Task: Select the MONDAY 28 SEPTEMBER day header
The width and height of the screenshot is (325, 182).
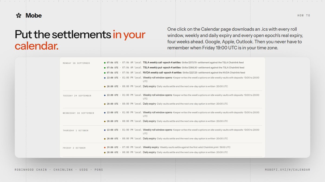Action: click(76, 63)
